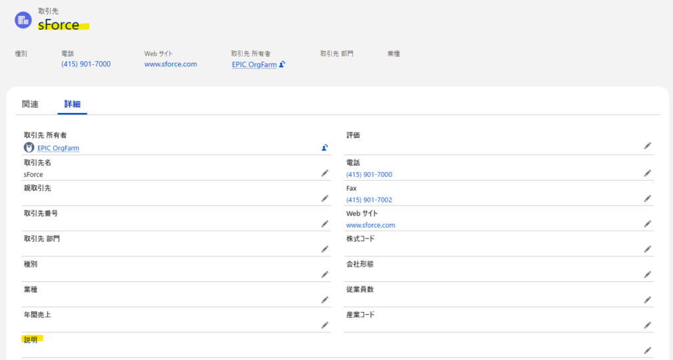
Task: Click 電話 detail number (415) 901-7000
Action: tap(369, 175)
